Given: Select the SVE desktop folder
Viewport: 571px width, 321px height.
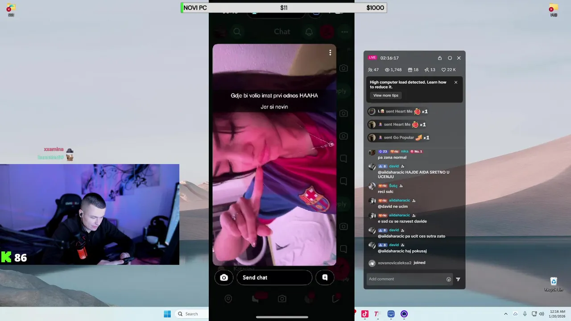Looking at the screenshot, I should click(x=11, y=10).
